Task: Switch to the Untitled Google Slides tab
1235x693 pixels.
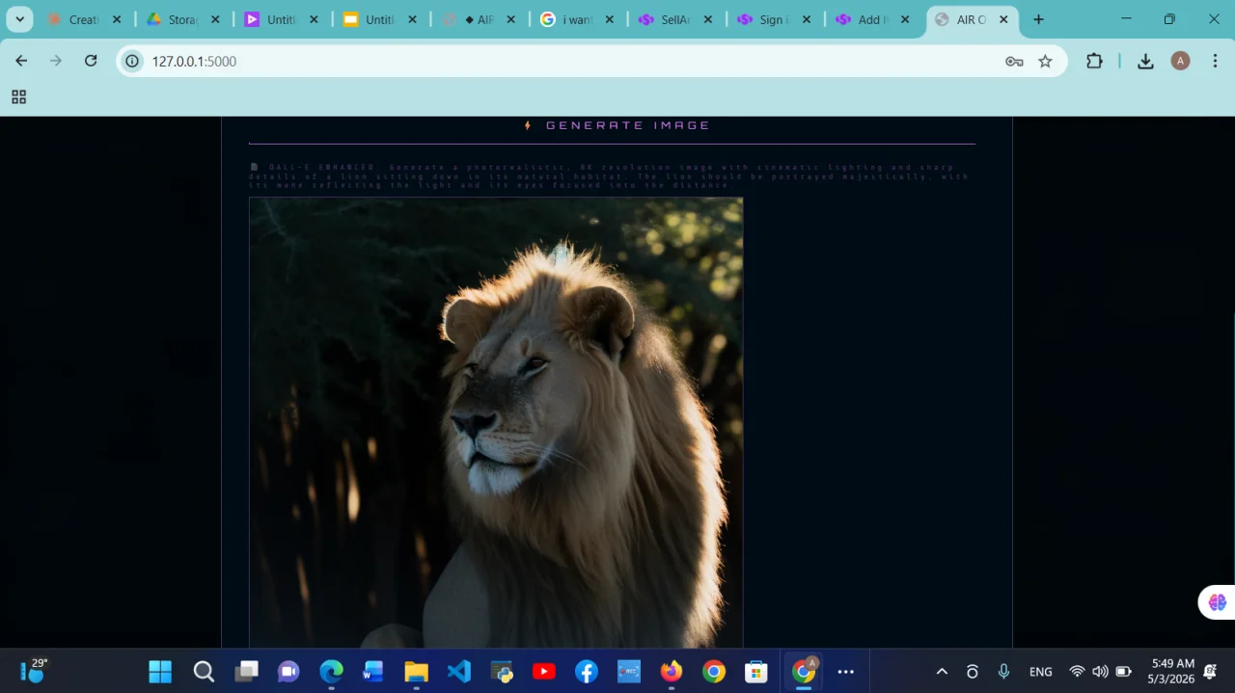Action: point(378,19)
